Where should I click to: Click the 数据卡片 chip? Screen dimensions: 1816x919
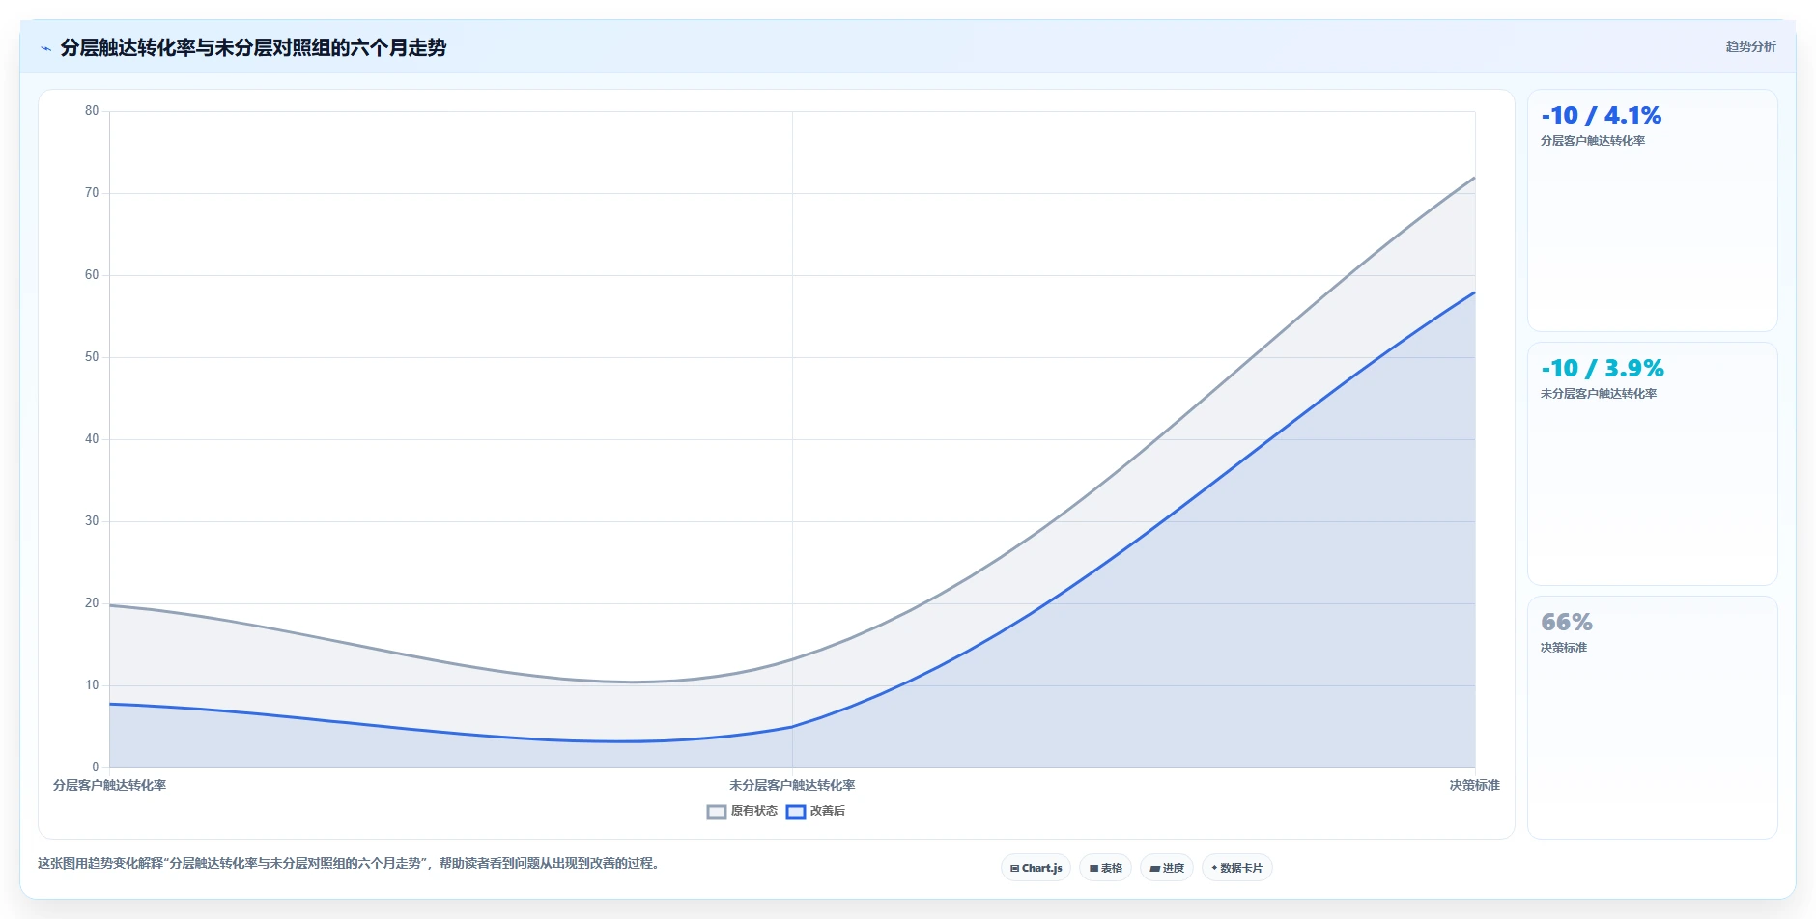1236,868
